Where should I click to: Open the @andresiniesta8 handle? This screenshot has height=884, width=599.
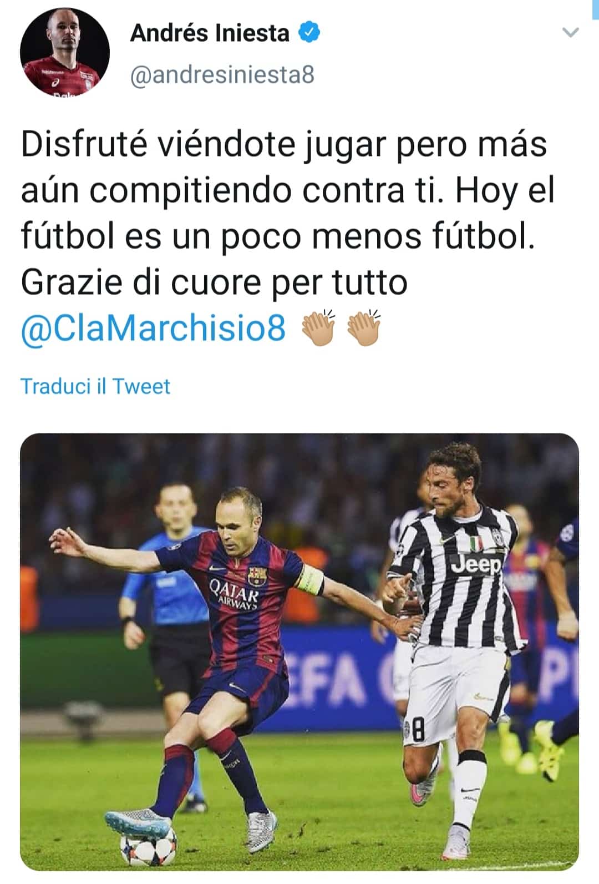[222, 74]
